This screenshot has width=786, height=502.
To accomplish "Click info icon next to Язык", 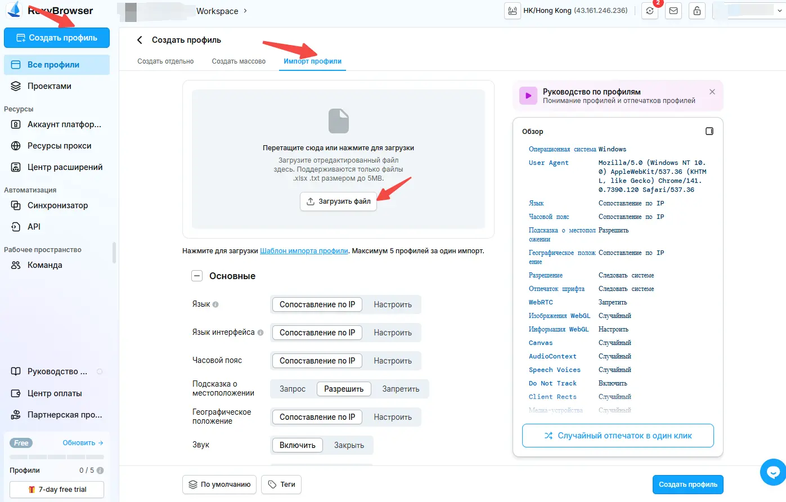I will pyautogui.click(x=215, y=304).
